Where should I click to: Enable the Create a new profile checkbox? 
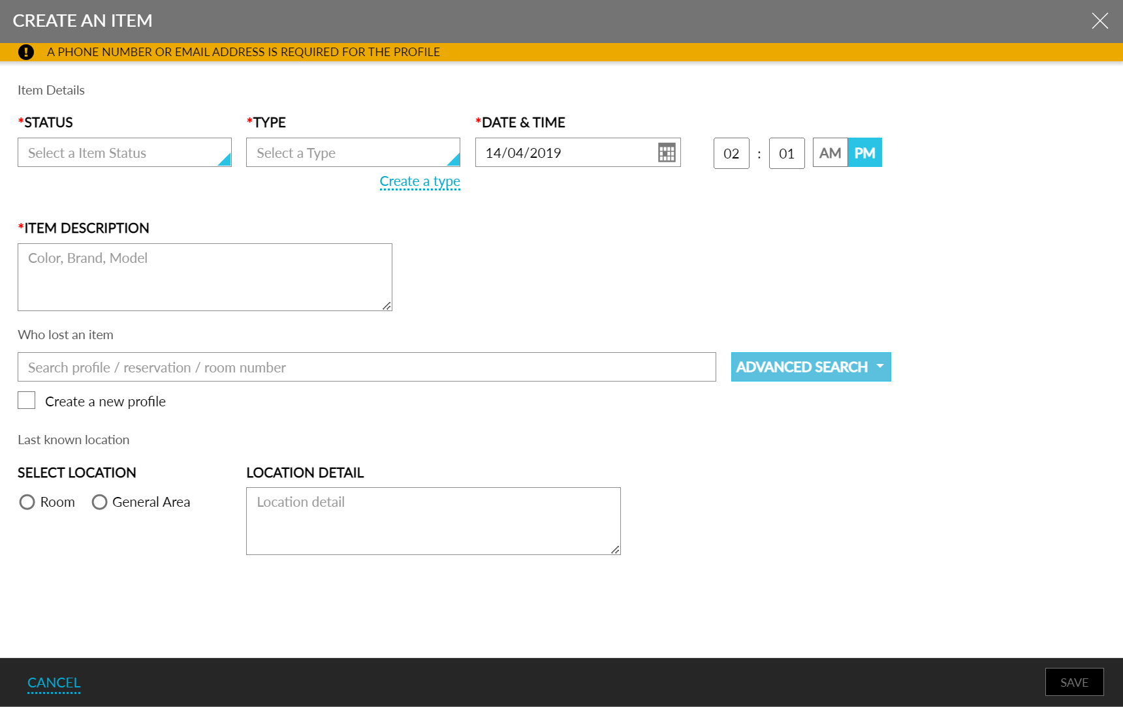coord(26,400)
